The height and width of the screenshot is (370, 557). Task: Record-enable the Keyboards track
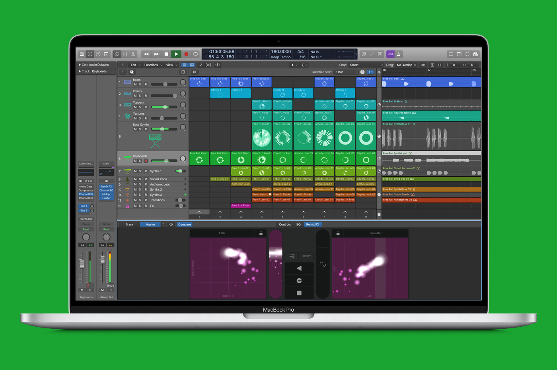click(x=146, y=161)
